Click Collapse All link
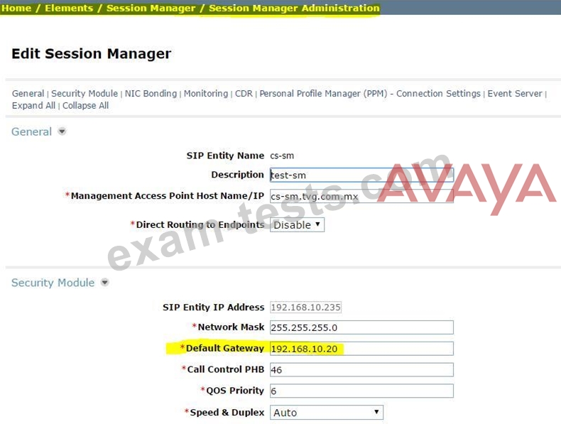 (85, 106)
